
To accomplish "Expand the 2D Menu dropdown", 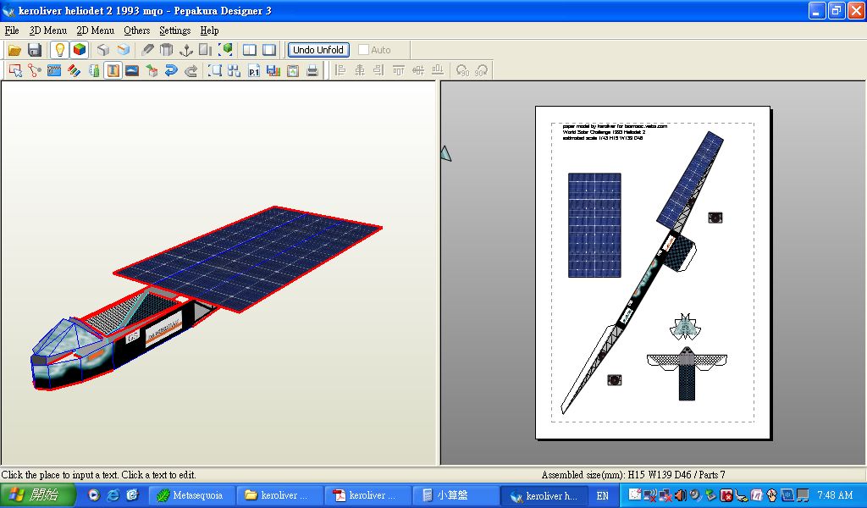I will click(x=95, y=30).
